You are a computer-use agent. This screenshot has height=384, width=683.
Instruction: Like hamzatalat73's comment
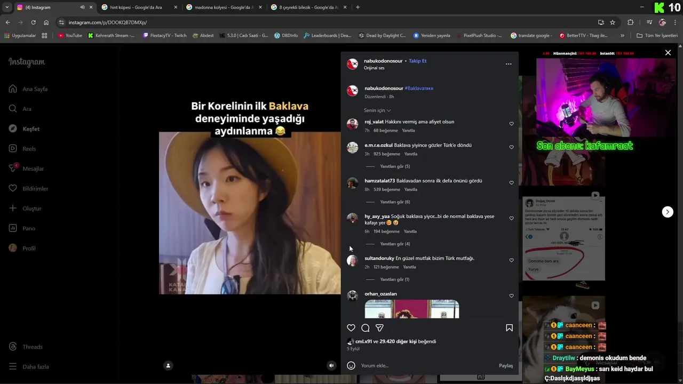[x=511, y=183]
